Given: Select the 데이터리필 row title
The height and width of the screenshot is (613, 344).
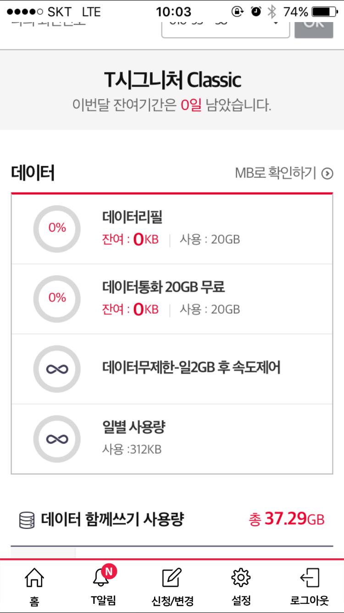Looking at the screenshot, I should [x=132, y=217].
